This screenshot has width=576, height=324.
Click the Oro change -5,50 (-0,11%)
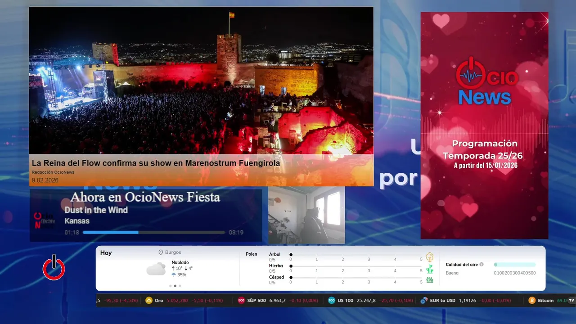coord(207,301)
